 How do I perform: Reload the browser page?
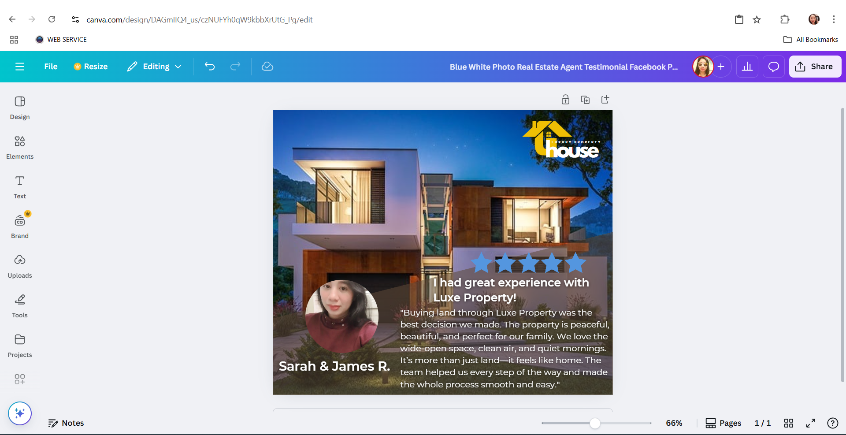pos(52,19)
